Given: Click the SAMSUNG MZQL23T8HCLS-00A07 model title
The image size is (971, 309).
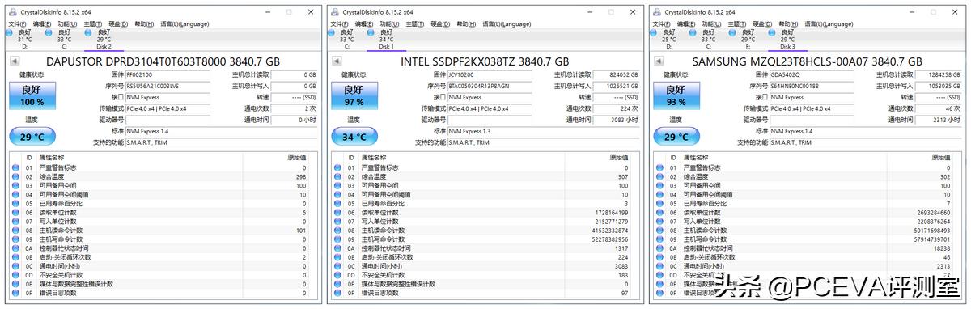Looking at the screenshot, I should 808,61.
